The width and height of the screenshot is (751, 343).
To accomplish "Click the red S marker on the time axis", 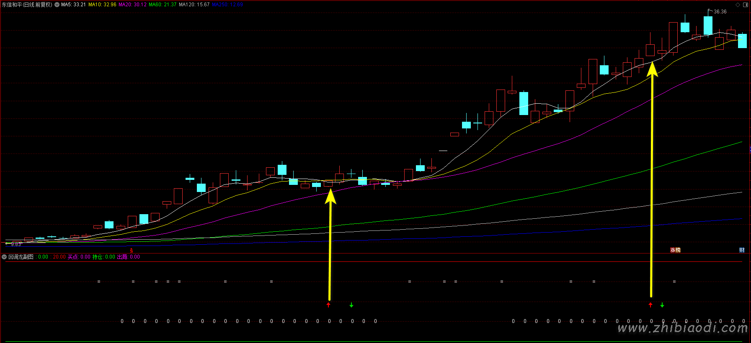I will pos(132,250).
